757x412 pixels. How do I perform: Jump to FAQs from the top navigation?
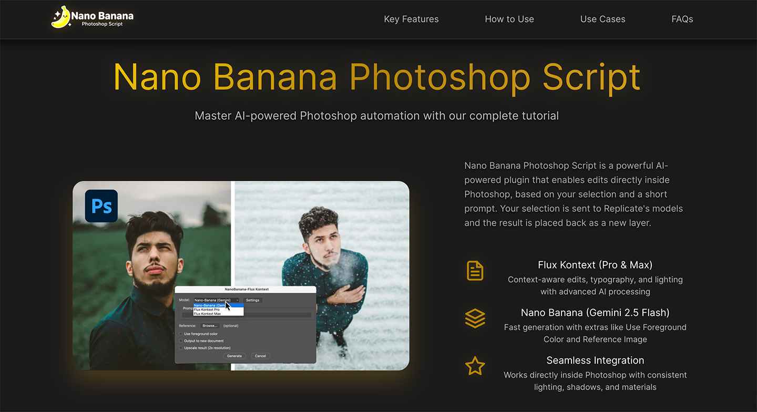(682, 19)
